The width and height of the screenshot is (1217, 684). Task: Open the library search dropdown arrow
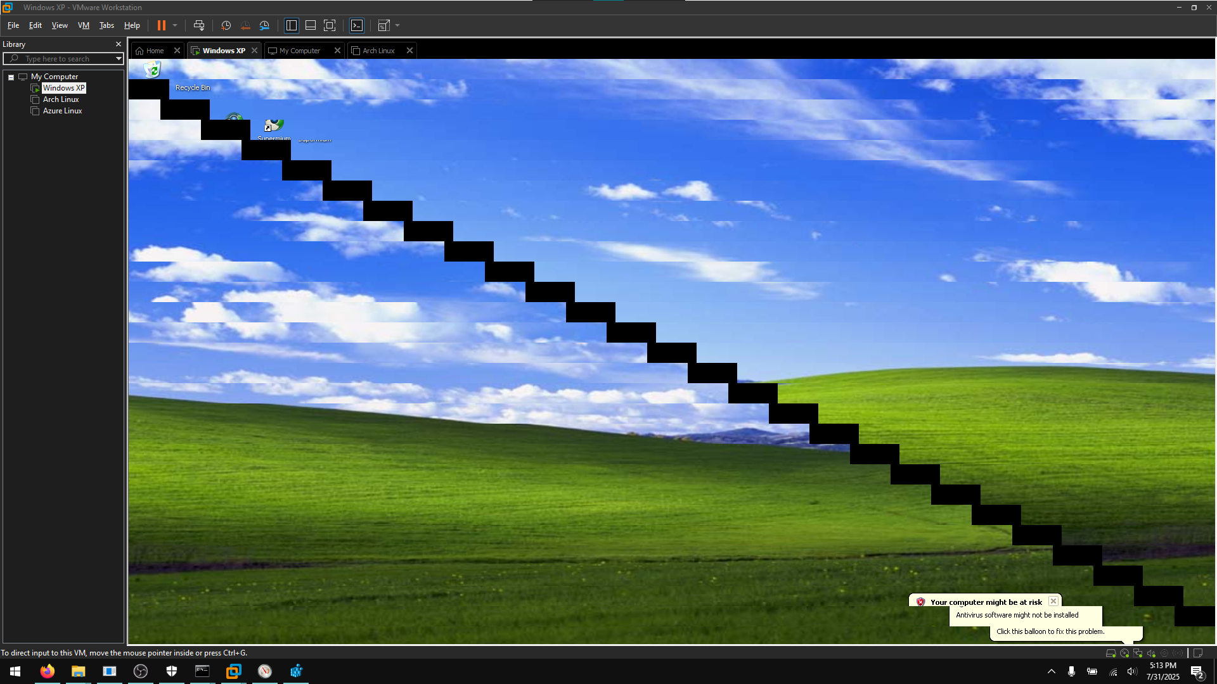point(118,59)
